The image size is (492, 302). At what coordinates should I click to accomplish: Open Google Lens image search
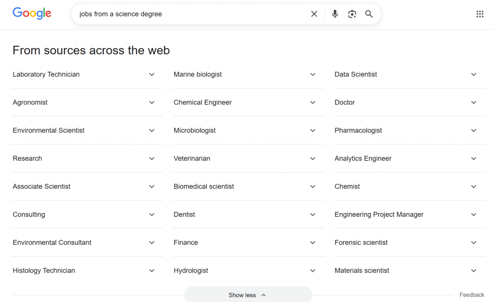[x=352, y=14]
